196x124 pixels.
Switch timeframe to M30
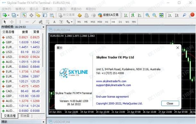(x=100, y=22)
